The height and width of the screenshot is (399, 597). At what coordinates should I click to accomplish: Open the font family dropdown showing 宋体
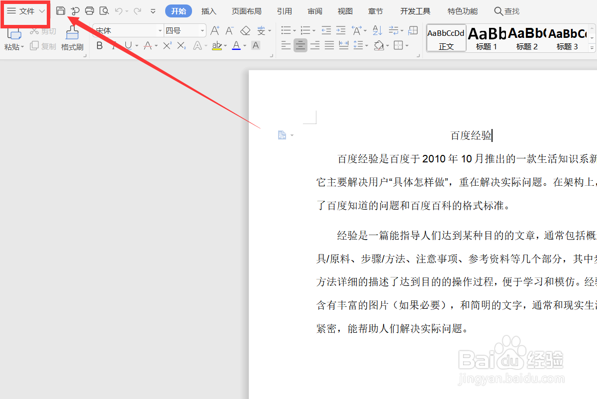159,30
